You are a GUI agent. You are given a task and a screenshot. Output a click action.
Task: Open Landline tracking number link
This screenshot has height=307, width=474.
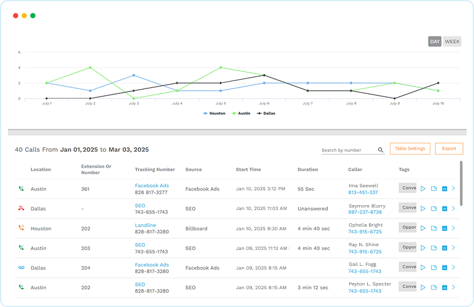coord(146,225)
